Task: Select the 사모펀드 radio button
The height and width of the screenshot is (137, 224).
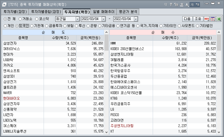Action: [179, 26]
